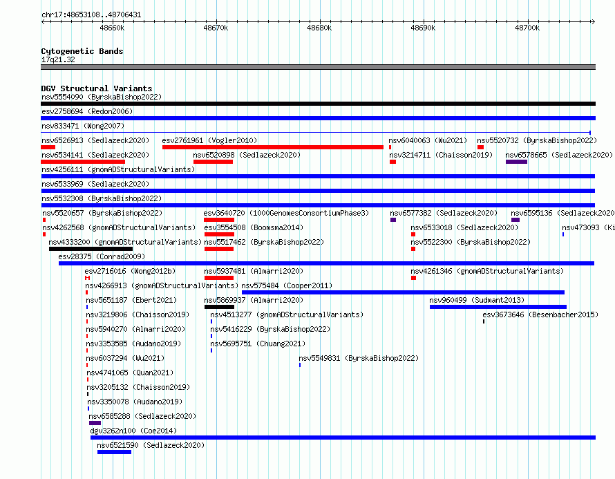Click nsv6533018 (Sedlazeck2020) label

[464, 227]
